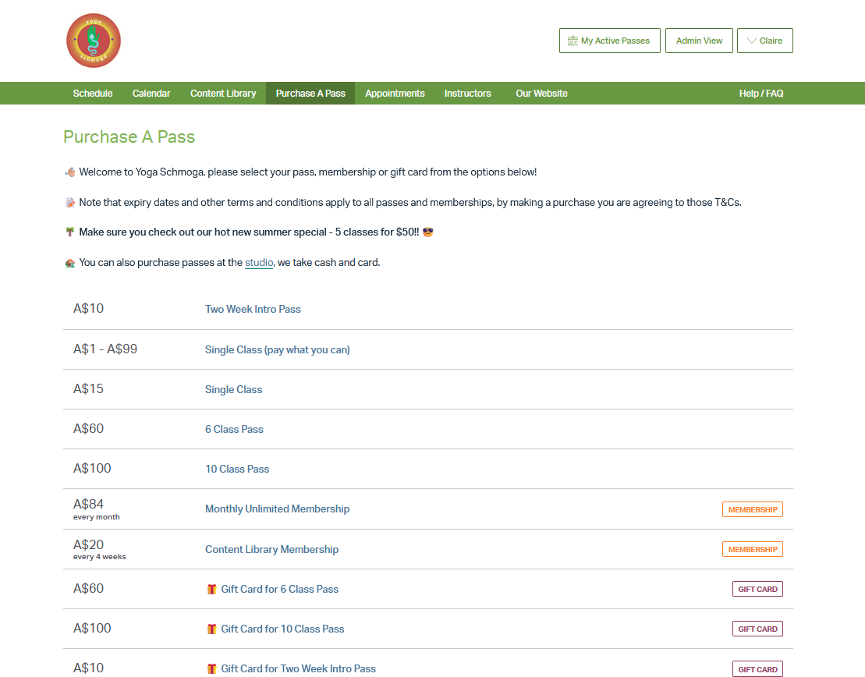Click the MEMBERSHIP badge on Monthly Unlimited Membership

point(752,509)
